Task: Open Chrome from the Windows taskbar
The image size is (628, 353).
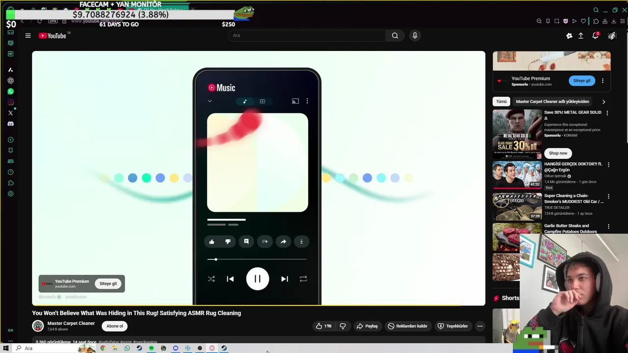Action: tap(103, 348)
